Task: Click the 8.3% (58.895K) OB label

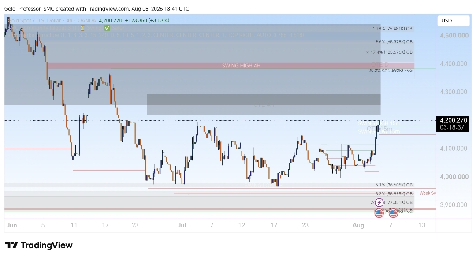Action: click(394, 193)
